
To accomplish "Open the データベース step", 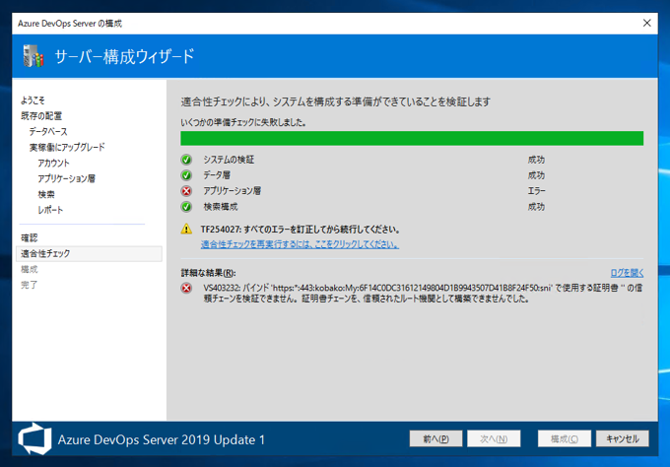I will pos(48,132).
